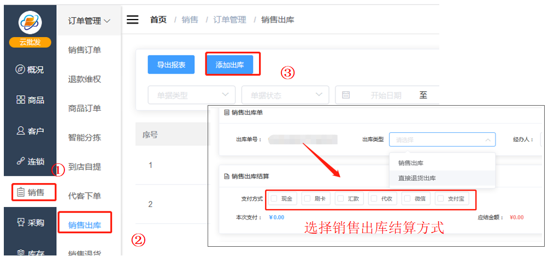Click 订单管理 in the breadcrumb
The image size is (548, 262).
(229, 20)
